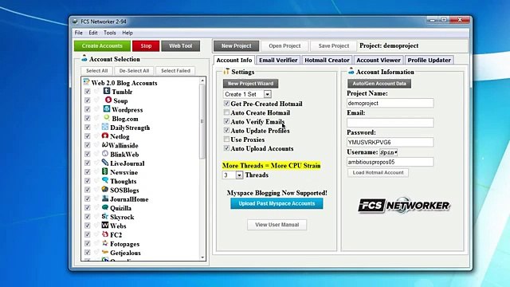
Task: Click the Account Selection header icon
Action: pyautogui.click(x=84, y=58)
